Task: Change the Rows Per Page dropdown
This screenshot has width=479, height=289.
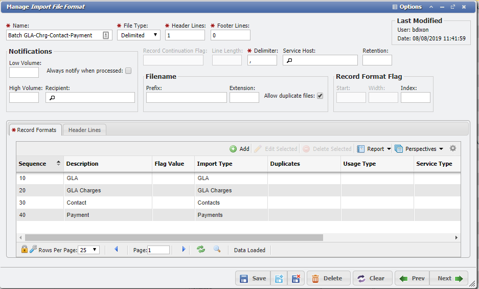Action: pyautogui.click(x=89, y=250)
